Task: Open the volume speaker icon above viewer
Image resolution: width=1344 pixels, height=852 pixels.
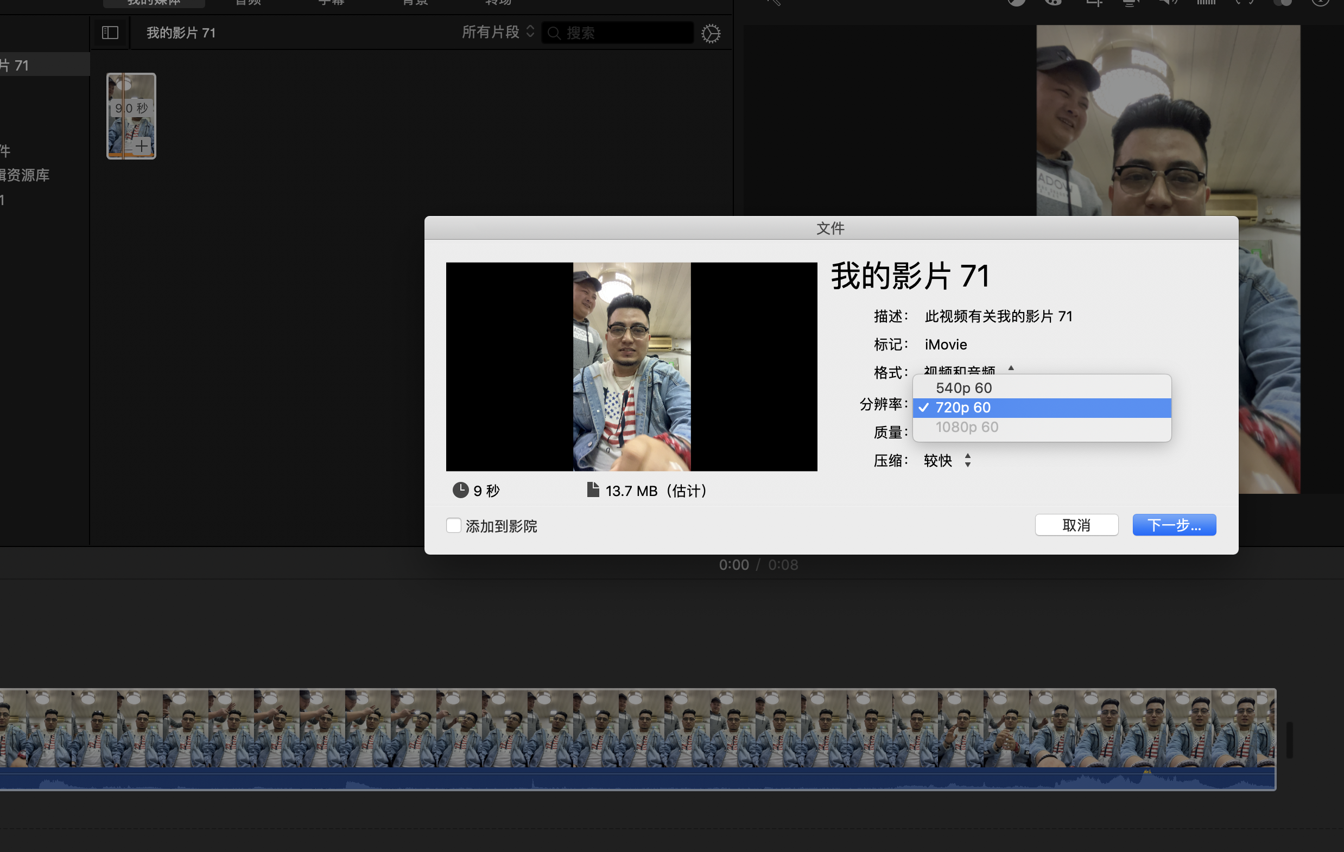Action: click(1167, 3)
